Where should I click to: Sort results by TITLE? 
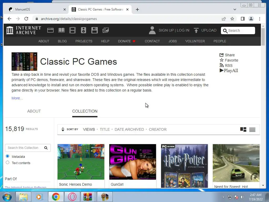105,129
